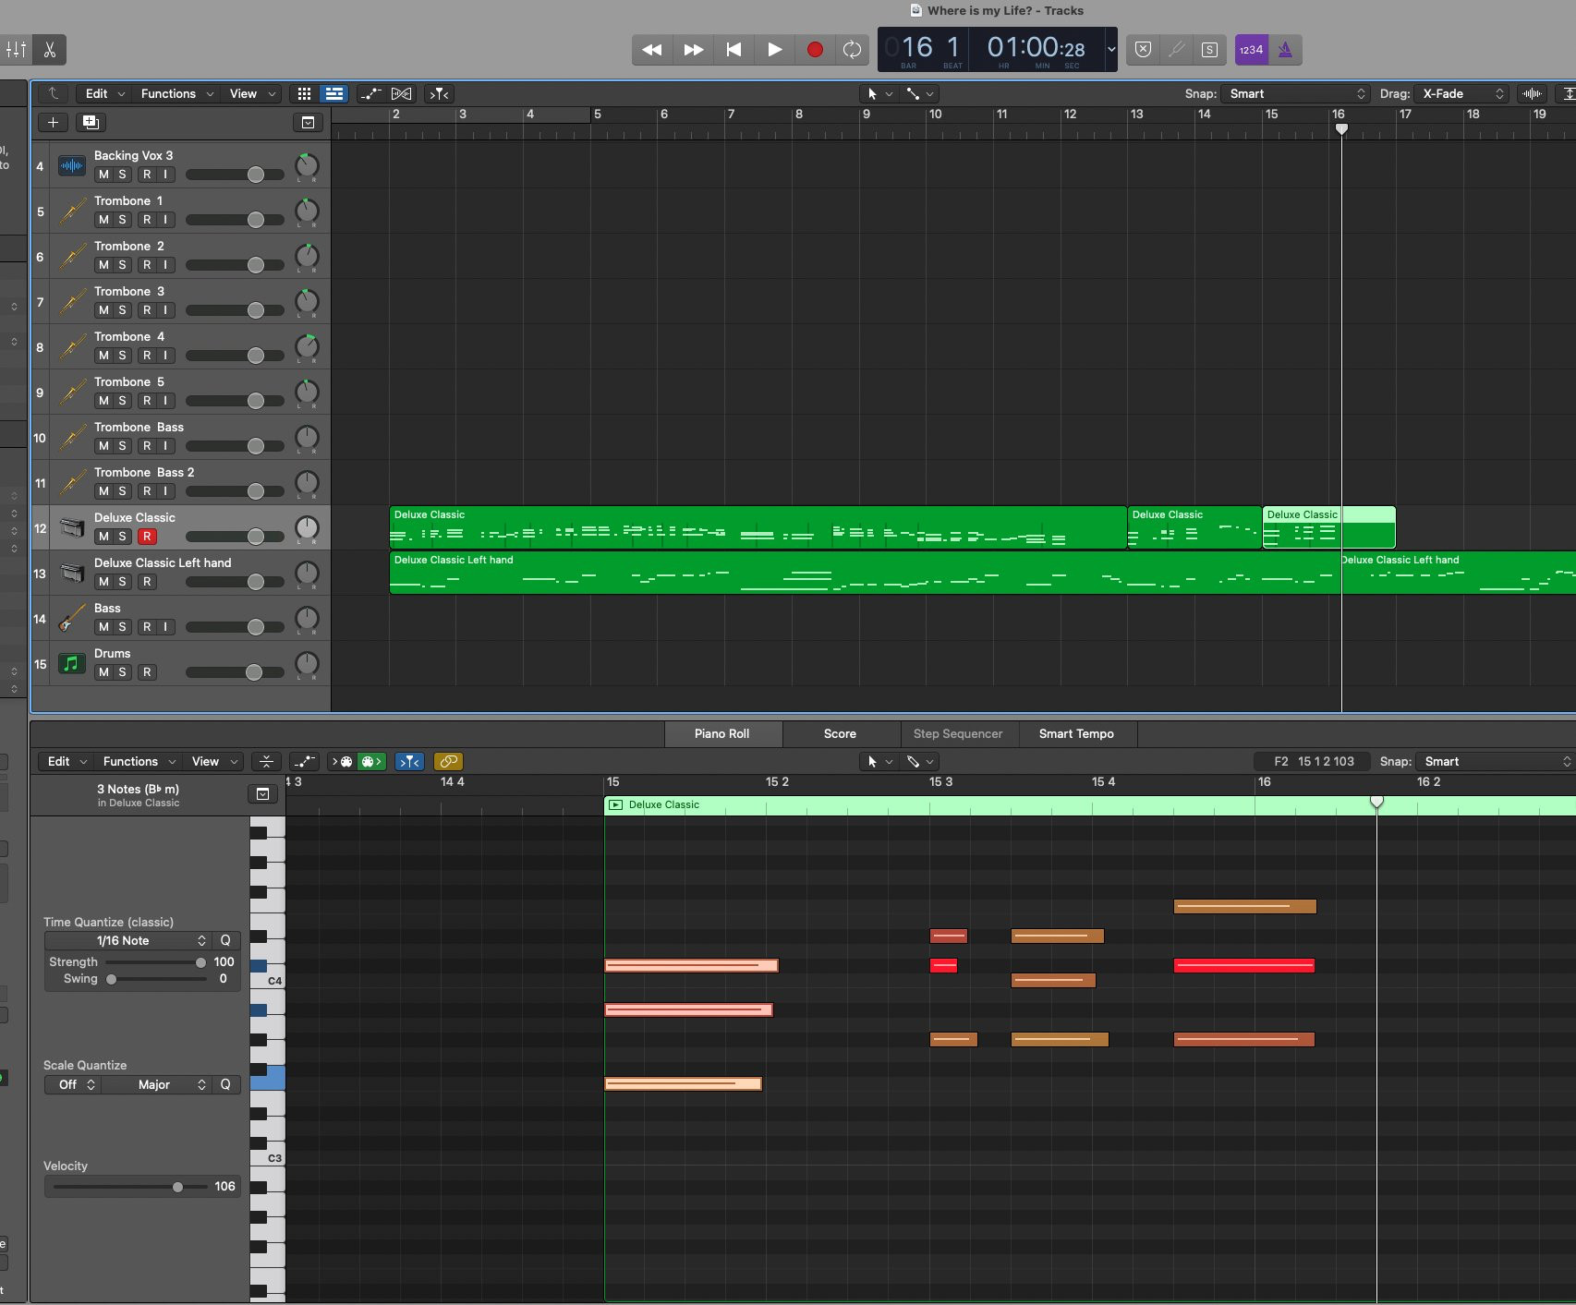Open the Tracks area left-click tool menu
The image size is (1576, 1305).
(x=879, y=93)
